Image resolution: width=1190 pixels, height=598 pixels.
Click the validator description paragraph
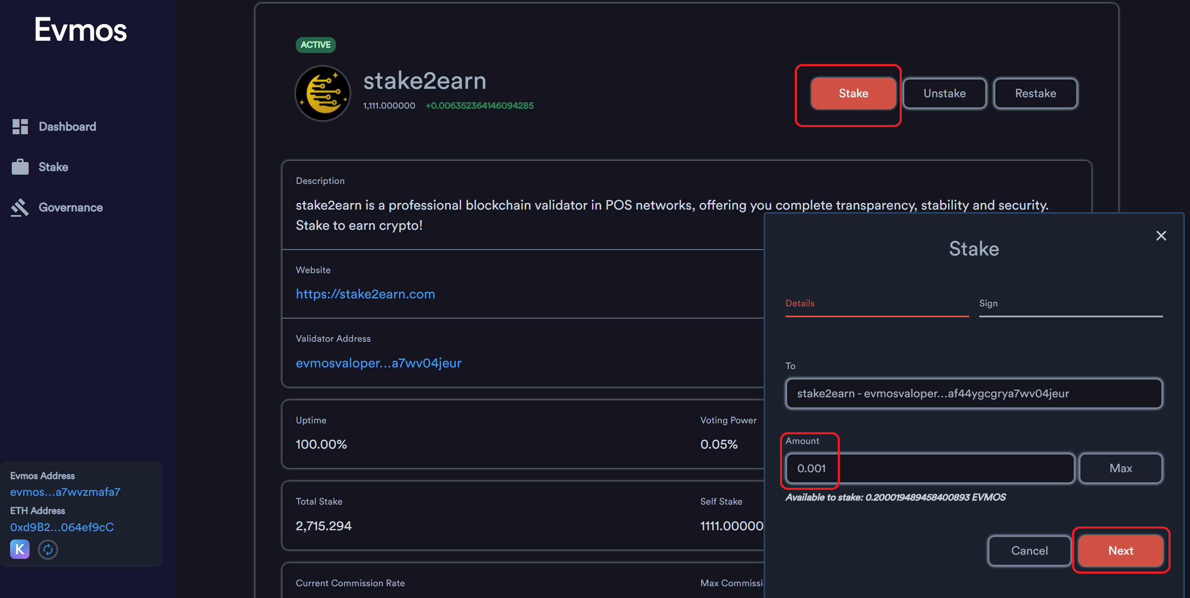tap(672, 215)
